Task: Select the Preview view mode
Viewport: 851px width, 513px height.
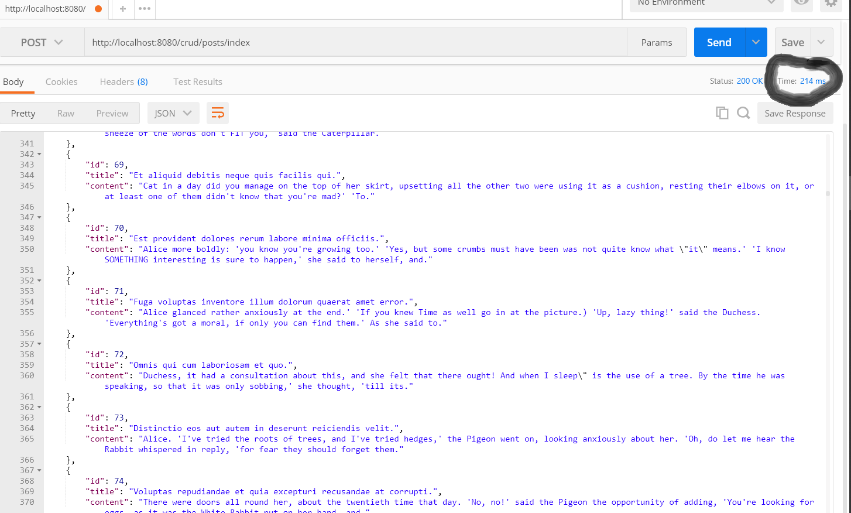Action: [112, 113]
